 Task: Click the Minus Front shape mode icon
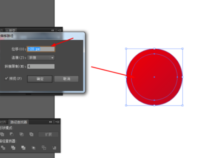11,134
